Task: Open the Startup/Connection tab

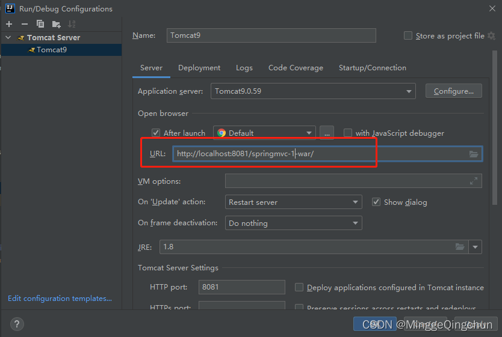Action: tap(373, 68)
